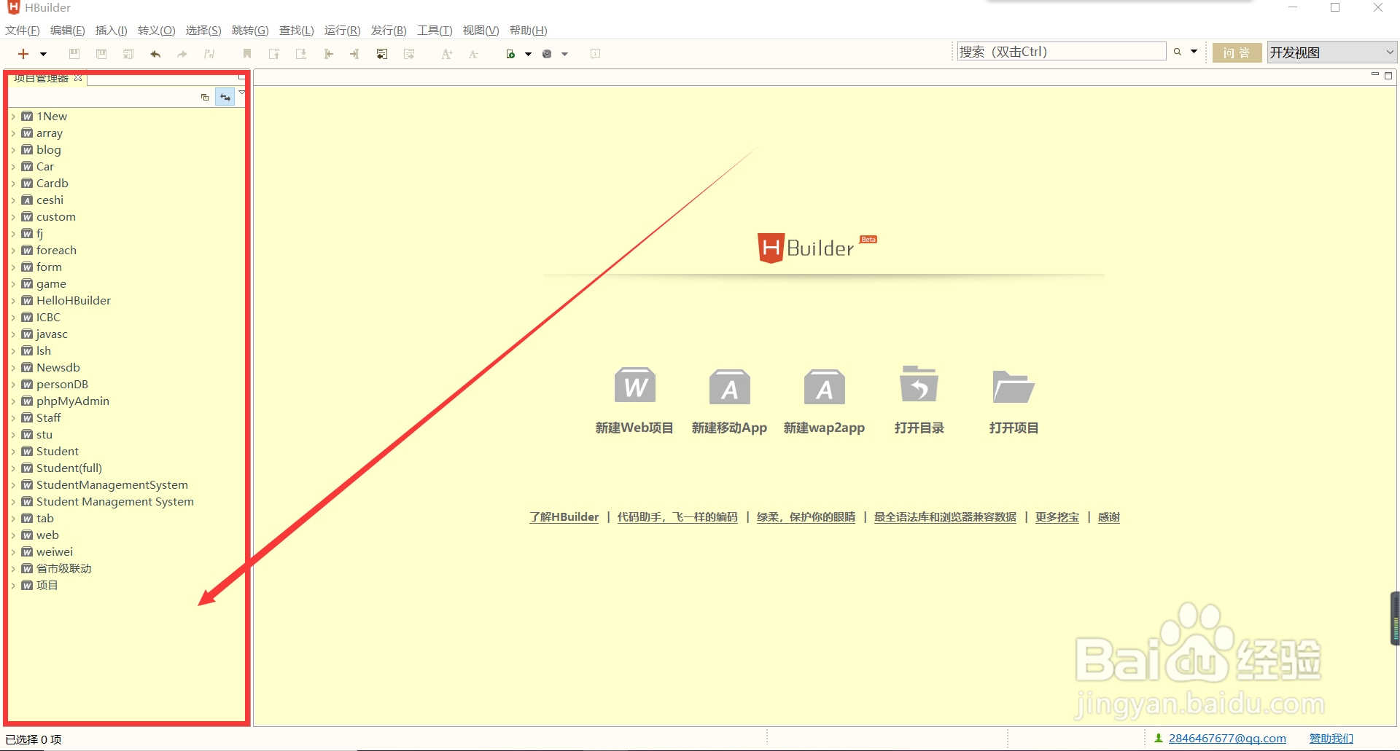Open the 开发视图 view combo box

(x=1331, y=52)
